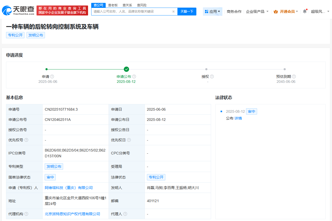Click the help icon next to 申请
Screen dimensions: 332x221
pyautogui.click(x=52, y=76)
